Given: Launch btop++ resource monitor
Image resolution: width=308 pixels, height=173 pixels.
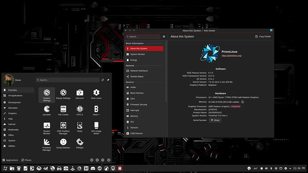Looking at the screenshot, I should [96, 111].
